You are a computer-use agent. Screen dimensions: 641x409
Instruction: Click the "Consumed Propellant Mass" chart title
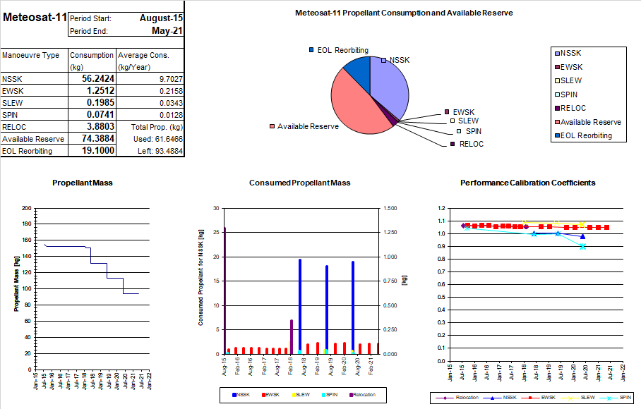(x=299, y=183)
